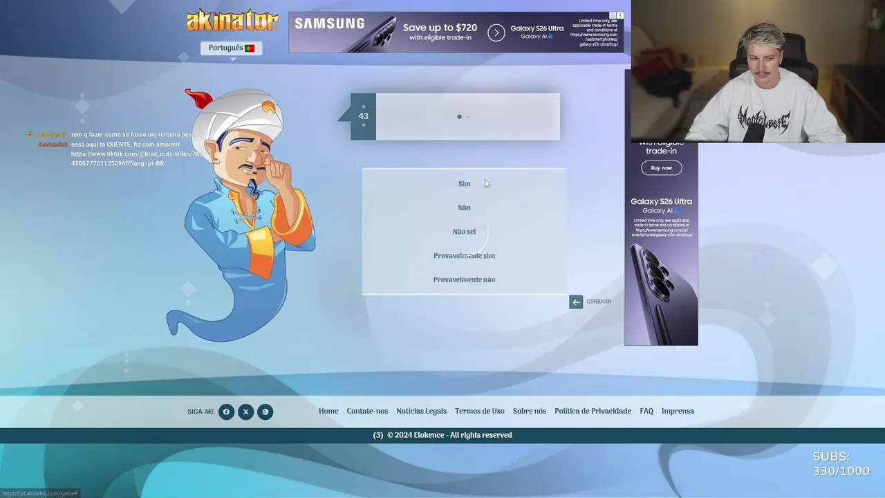Click the SUBS: 330/1000 counter
The image size is (885, 498).
click(841, 464)
